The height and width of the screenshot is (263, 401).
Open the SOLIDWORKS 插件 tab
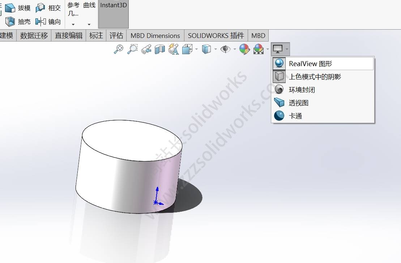coord(216,35)
